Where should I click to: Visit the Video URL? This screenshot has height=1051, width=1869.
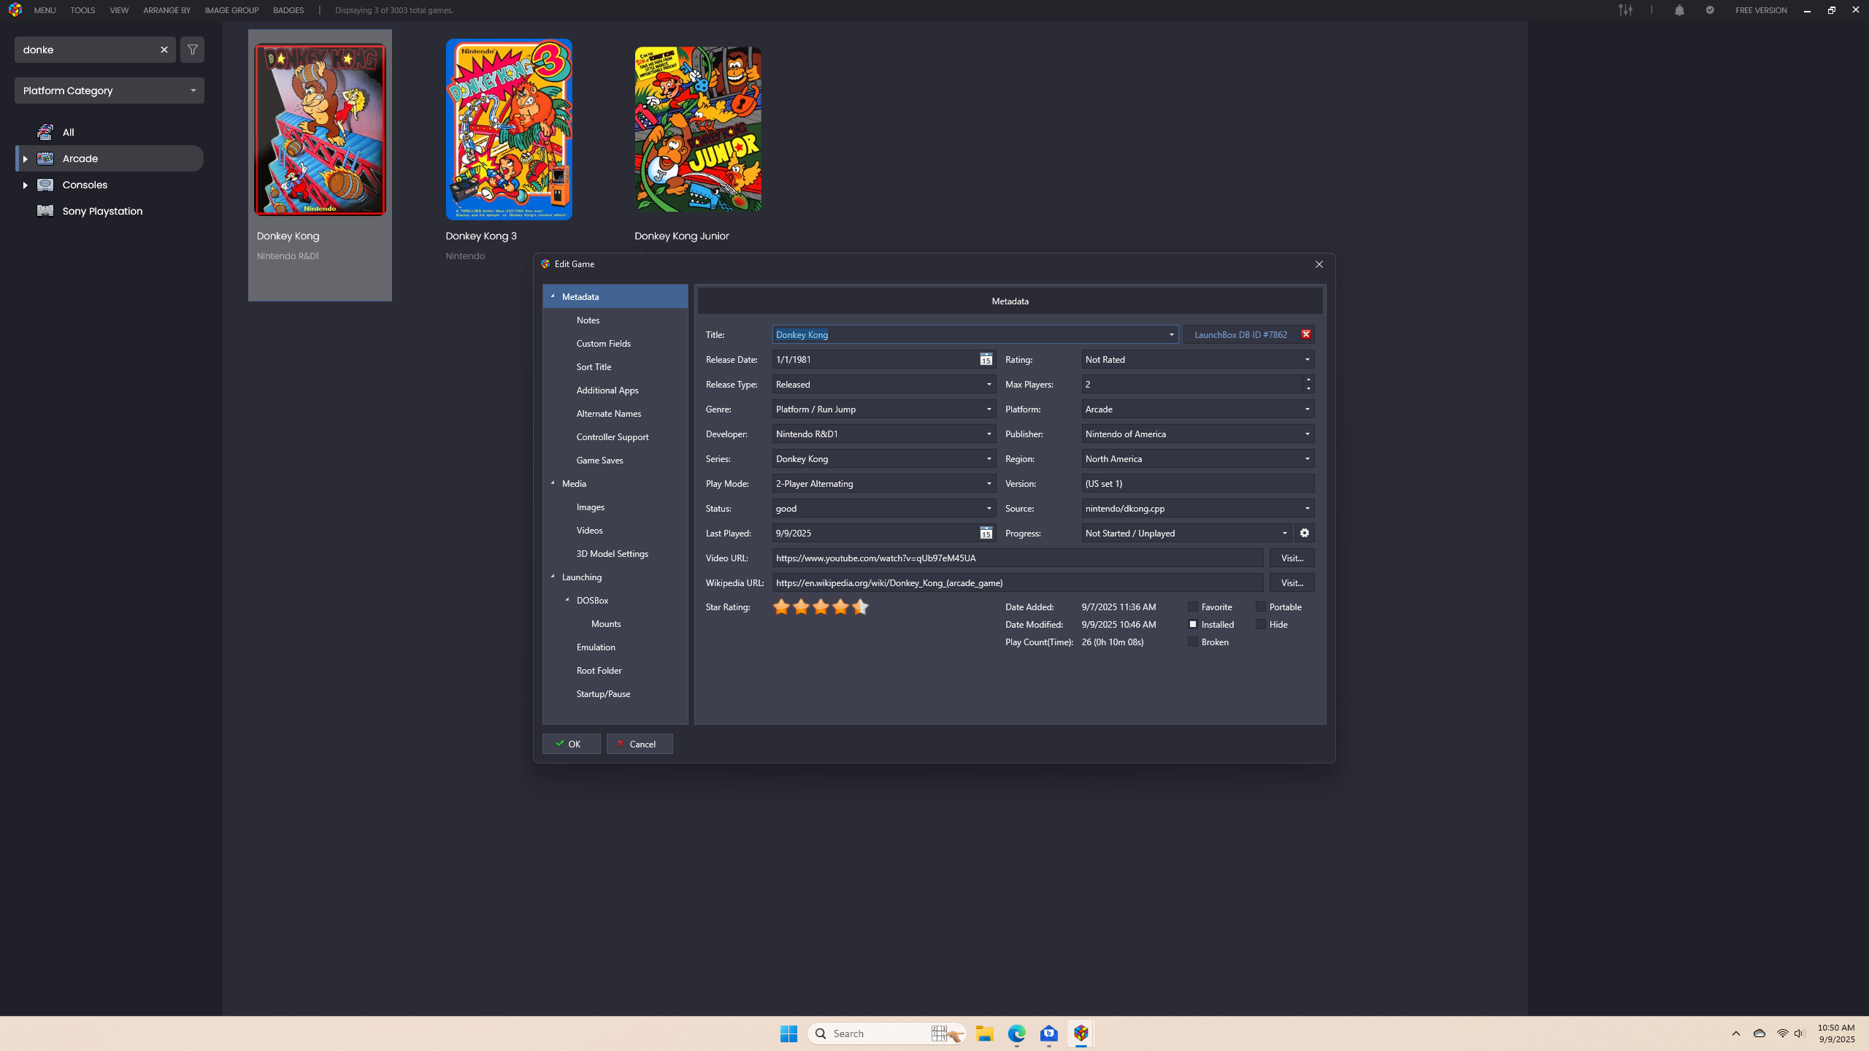coord(1292,558)
